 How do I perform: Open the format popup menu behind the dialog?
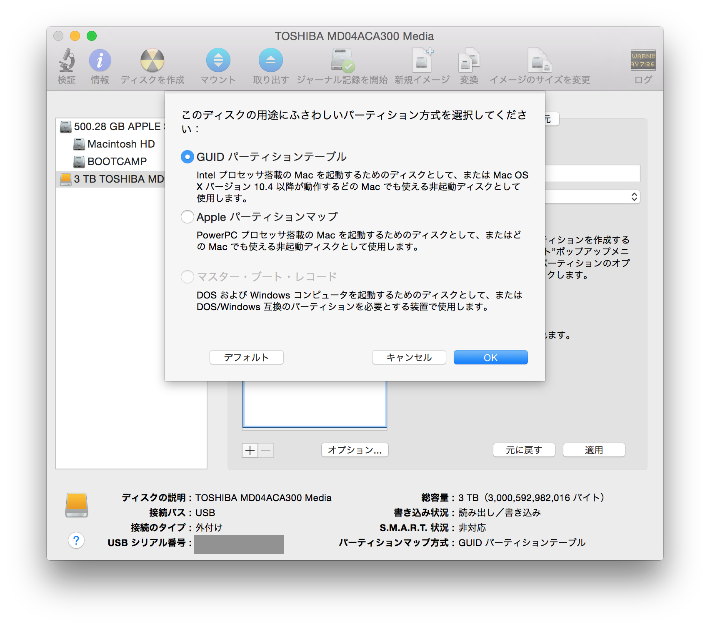592,197
